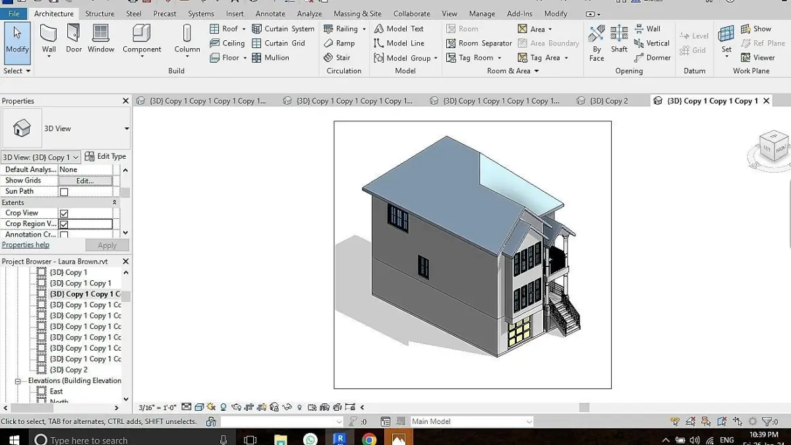The image size is (791, 445).
Task: Toggle the Crop Region Visible checkbox
Action: point(64,224)
